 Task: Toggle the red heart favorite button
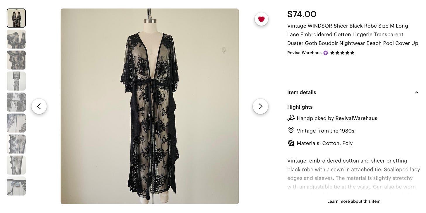coord(261,19)
